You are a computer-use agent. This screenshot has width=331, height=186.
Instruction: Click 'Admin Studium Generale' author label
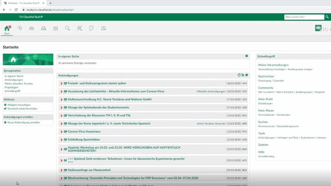[211, 123]
